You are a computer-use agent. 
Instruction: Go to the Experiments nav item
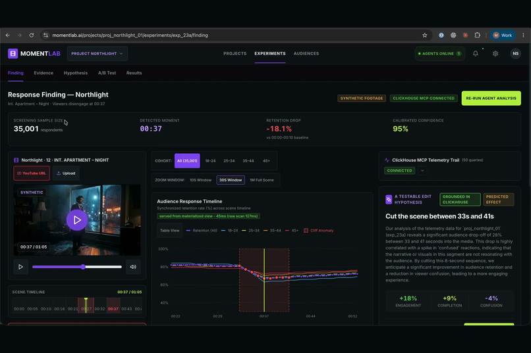(270, 53)
